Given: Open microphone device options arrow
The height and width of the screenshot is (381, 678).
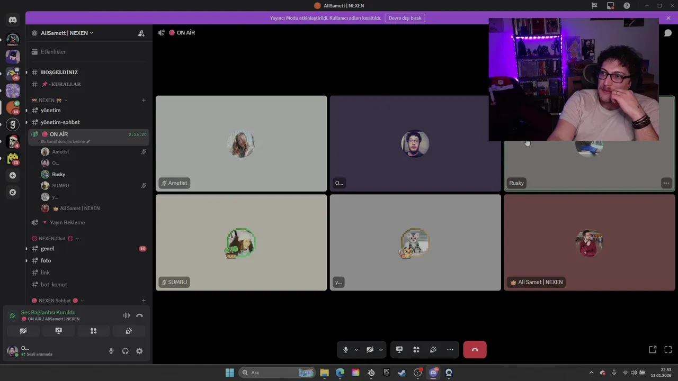Looking at the screenshot, I should [356, 350].
